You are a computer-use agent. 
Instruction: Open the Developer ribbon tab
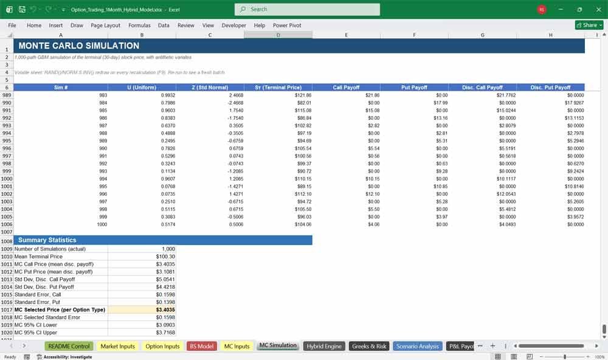(234, 25)
